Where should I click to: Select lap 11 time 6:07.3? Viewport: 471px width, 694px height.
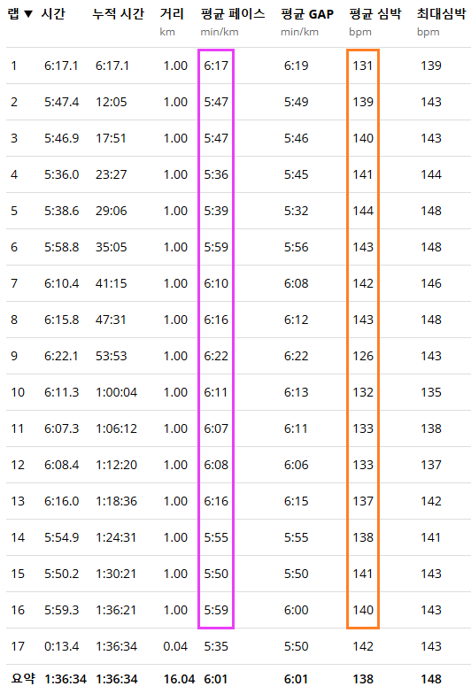pyautogui.click(x=62, y=428)
